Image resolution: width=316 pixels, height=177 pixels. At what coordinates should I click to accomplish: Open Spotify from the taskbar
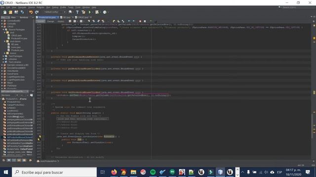coord(153,172)
